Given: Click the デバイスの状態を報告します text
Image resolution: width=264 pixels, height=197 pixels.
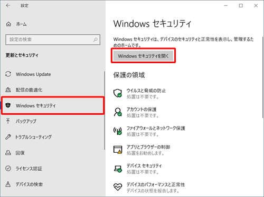Looking at the screenshot, I should coord(153,191).
